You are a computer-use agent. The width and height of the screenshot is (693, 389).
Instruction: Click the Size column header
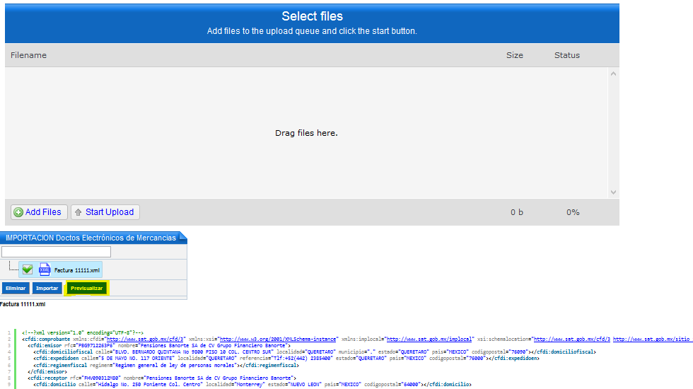click(x=515, y=55)
